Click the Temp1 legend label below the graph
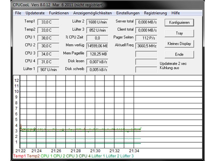The image size is (215, 161). tap(19, 156)
